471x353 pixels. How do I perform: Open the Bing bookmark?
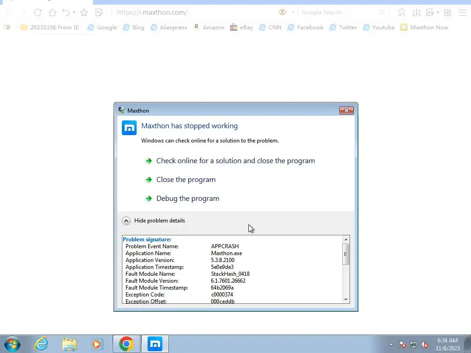click(133, 27)
